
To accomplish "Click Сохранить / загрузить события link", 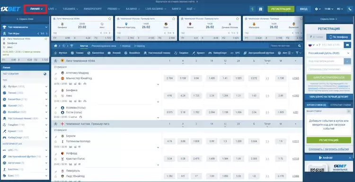I will pyautogui.click(x=329, y=149).
